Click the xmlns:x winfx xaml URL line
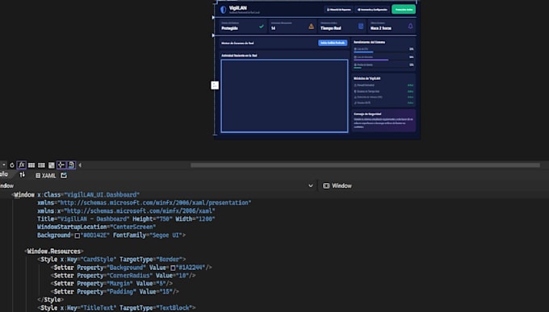Viewport: 549px width, 312px height. [126, 211]
